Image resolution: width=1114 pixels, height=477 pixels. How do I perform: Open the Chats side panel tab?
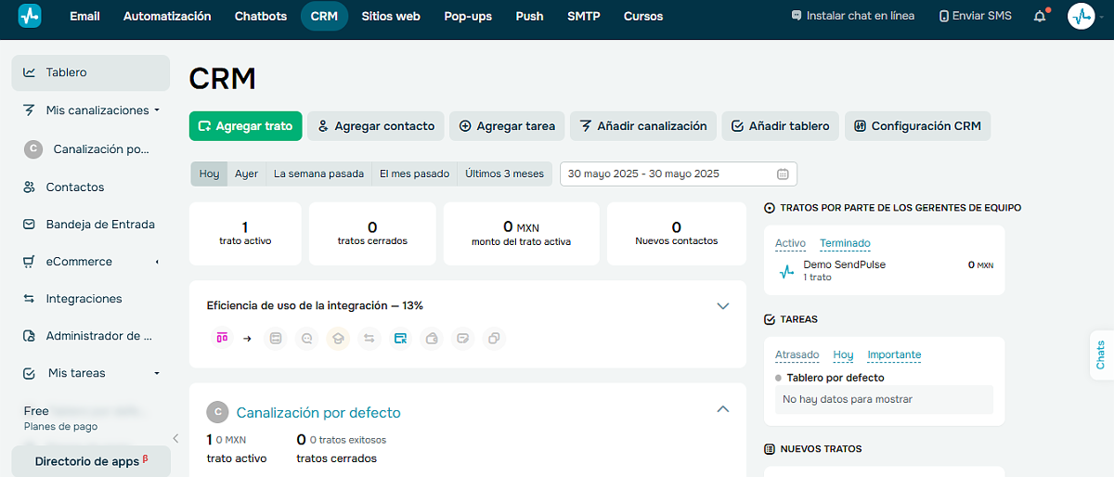1101,355
